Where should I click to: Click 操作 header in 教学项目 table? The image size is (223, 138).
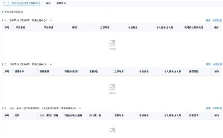coord(216,28)
